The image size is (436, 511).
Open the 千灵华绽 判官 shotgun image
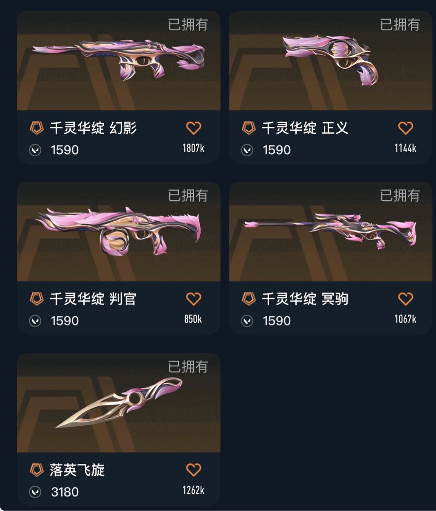pos(119,231)
